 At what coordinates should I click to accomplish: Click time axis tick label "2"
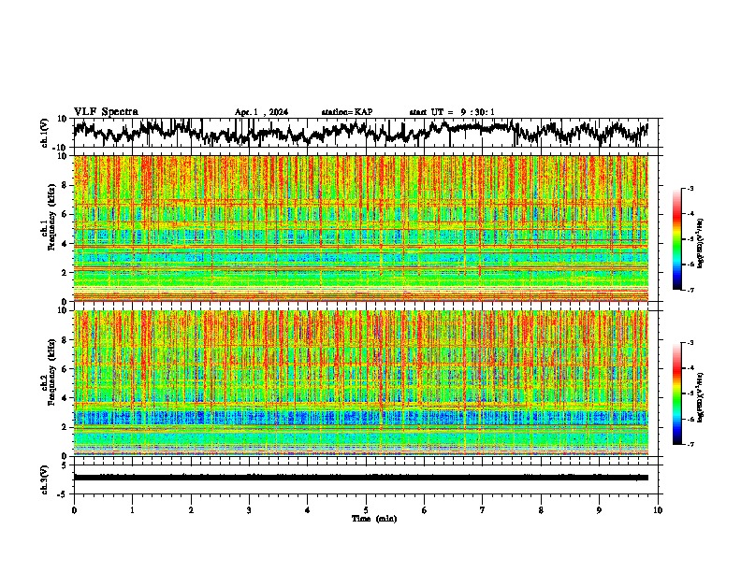191,510
